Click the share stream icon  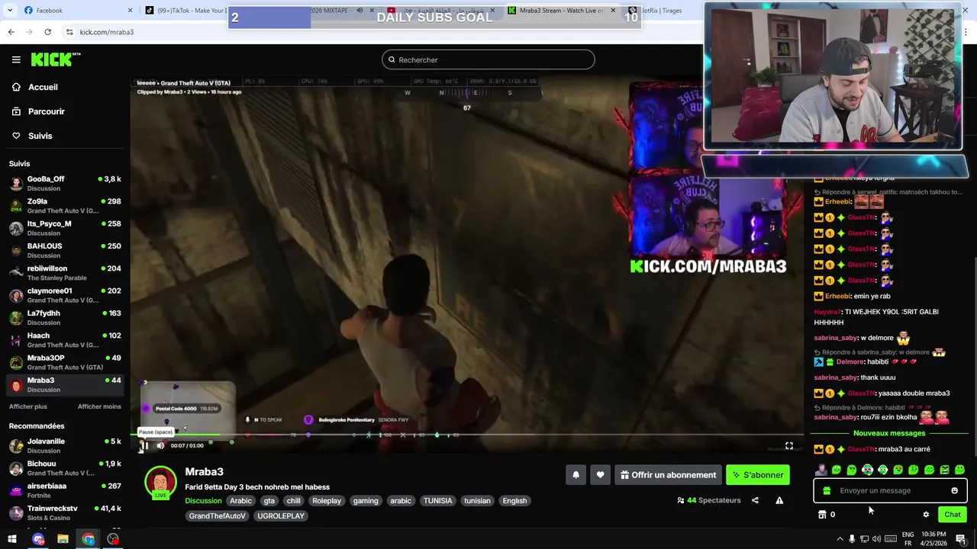tap(755, 500)
